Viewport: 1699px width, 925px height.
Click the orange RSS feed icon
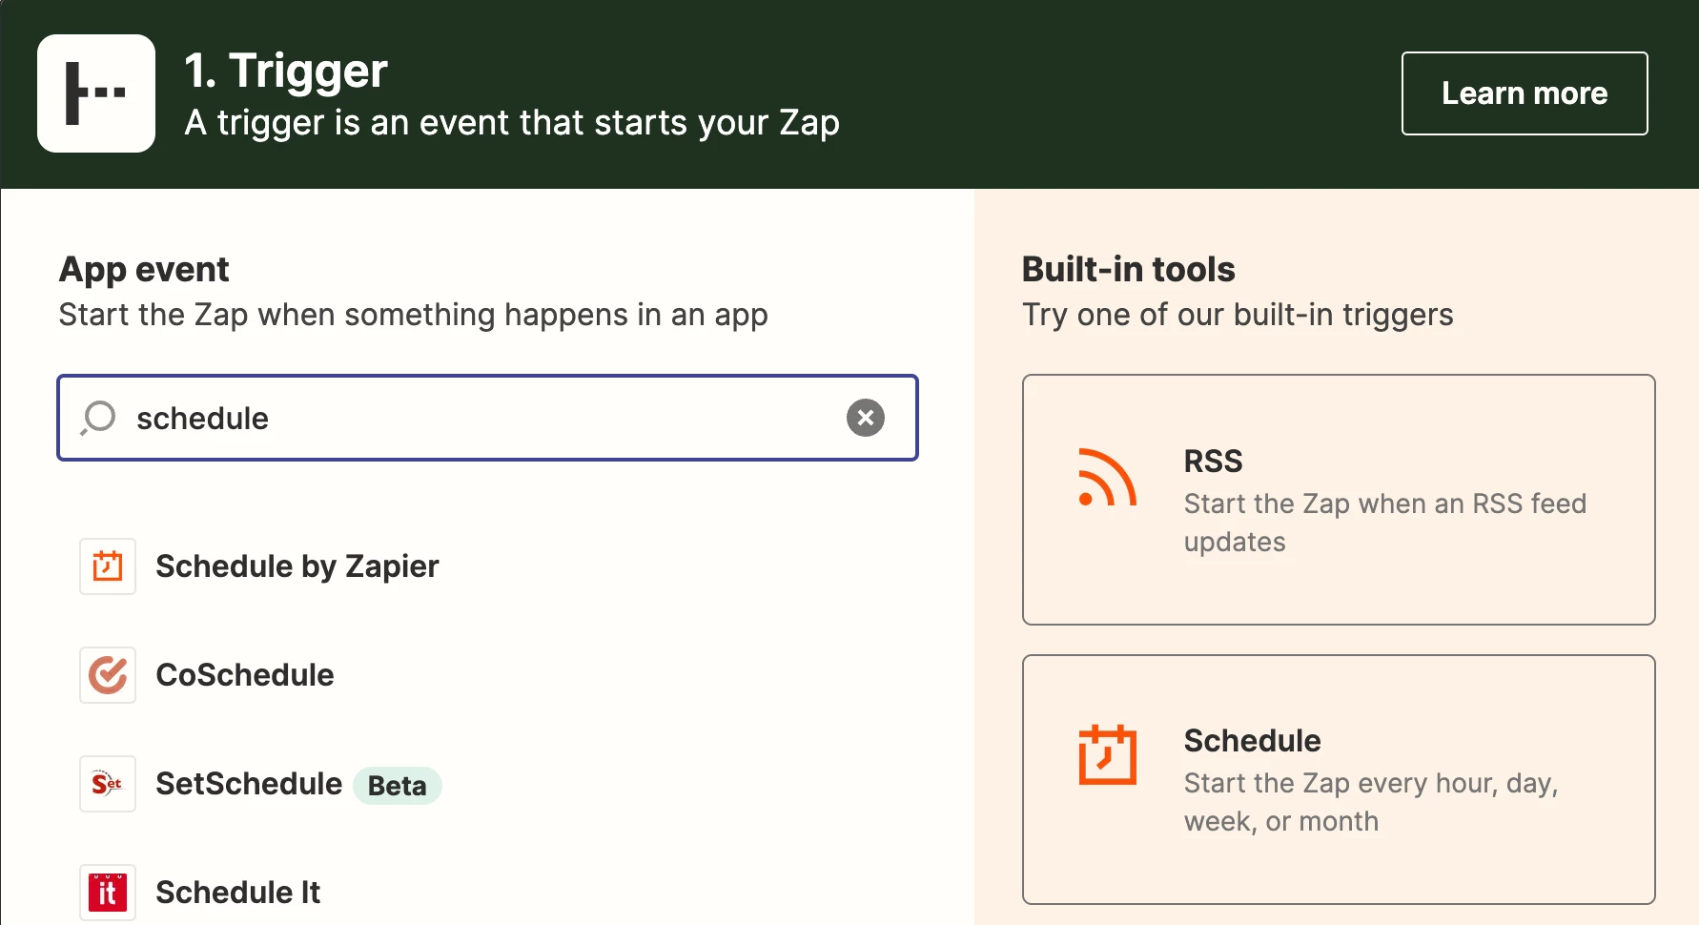1107,477
